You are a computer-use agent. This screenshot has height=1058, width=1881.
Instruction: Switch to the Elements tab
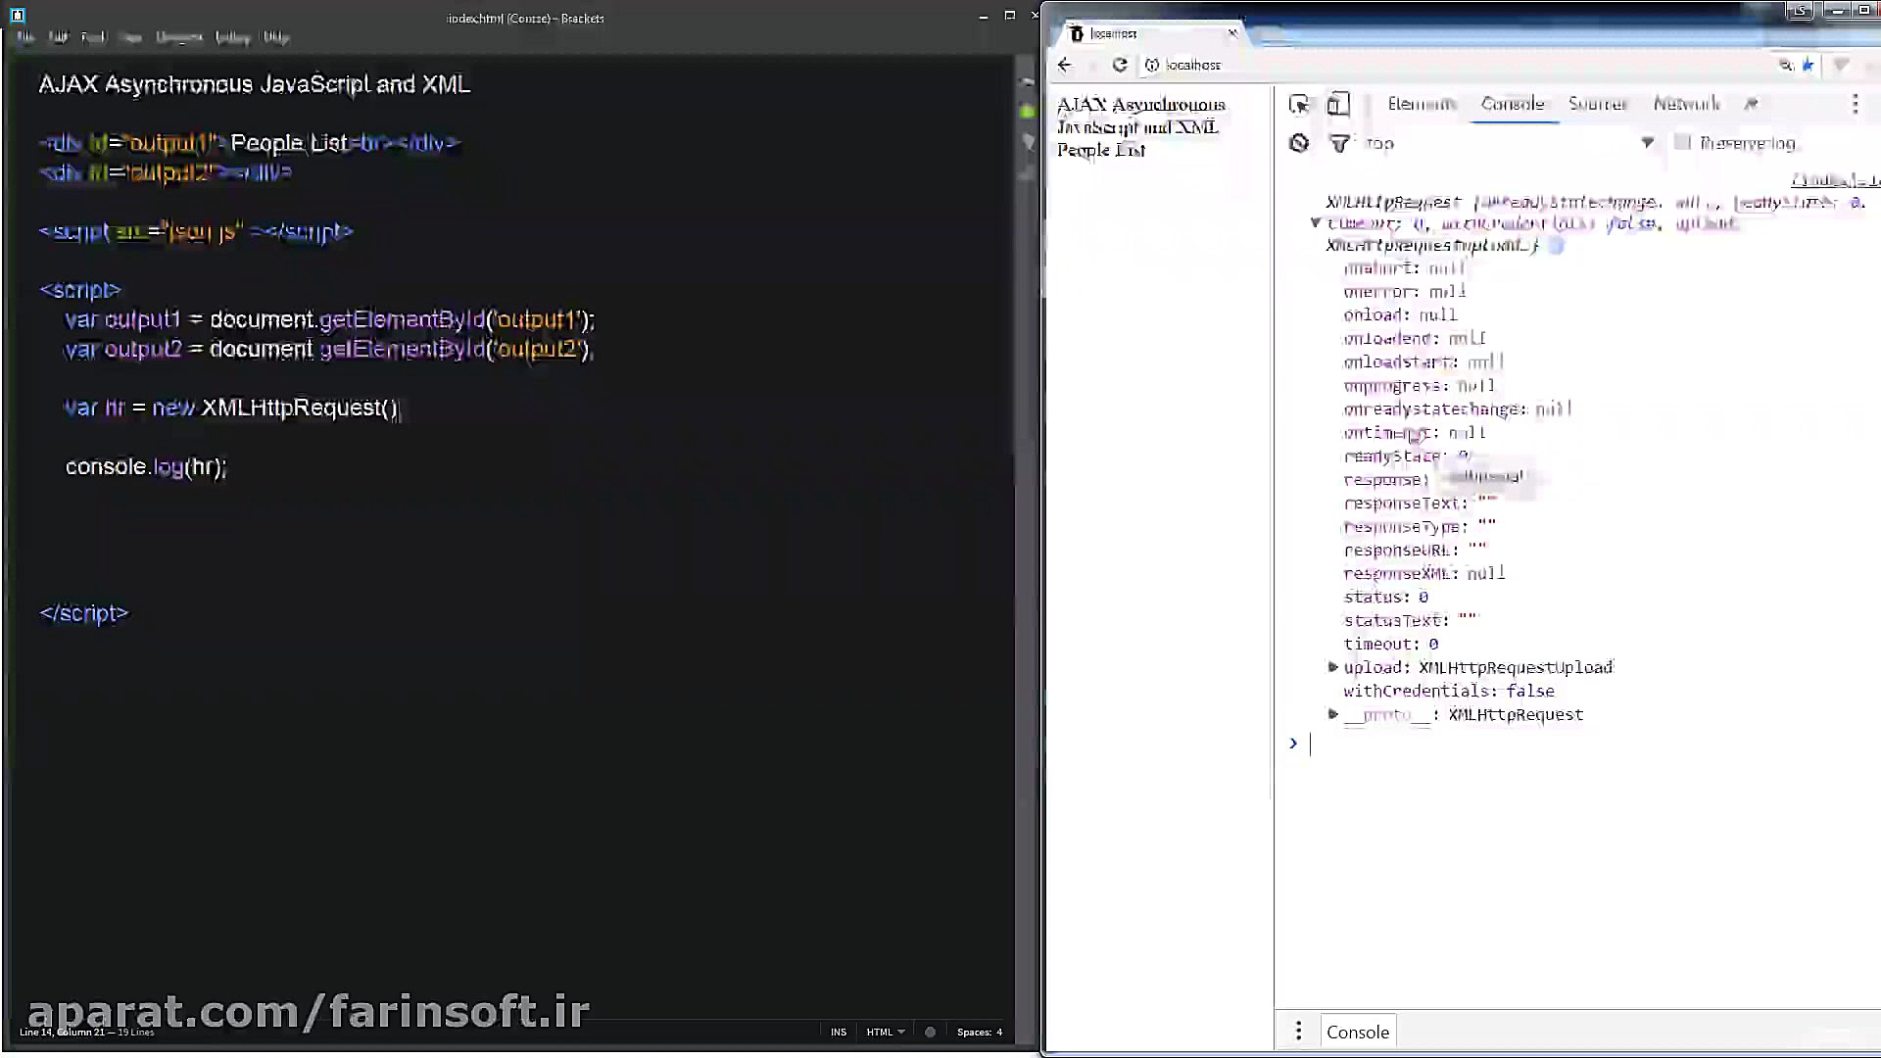click(1422, 104)
